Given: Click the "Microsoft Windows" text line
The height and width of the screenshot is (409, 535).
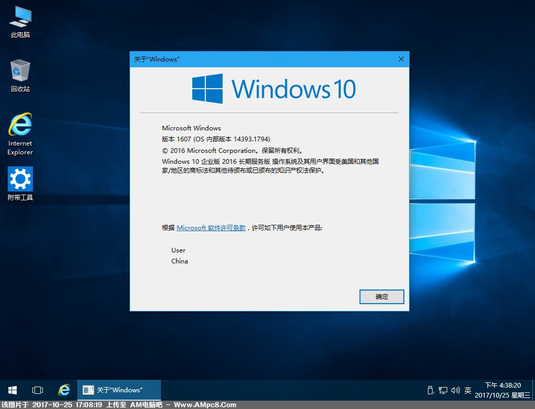Looking at the screenshot, I should point(191,128).
